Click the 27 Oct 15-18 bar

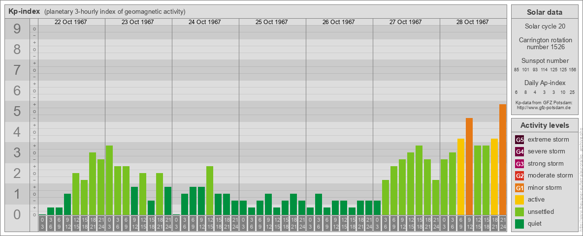point(419,180)
